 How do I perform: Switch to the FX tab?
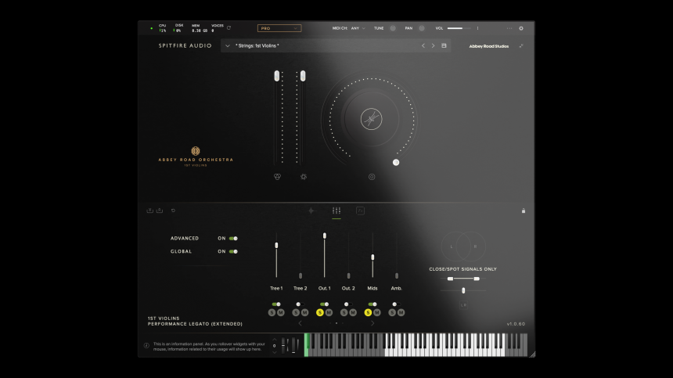361,211
